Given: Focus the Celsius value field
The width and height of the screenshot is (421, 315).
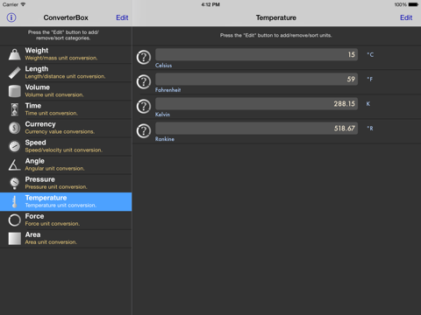Looking at the screenshot, I should 256,54.
